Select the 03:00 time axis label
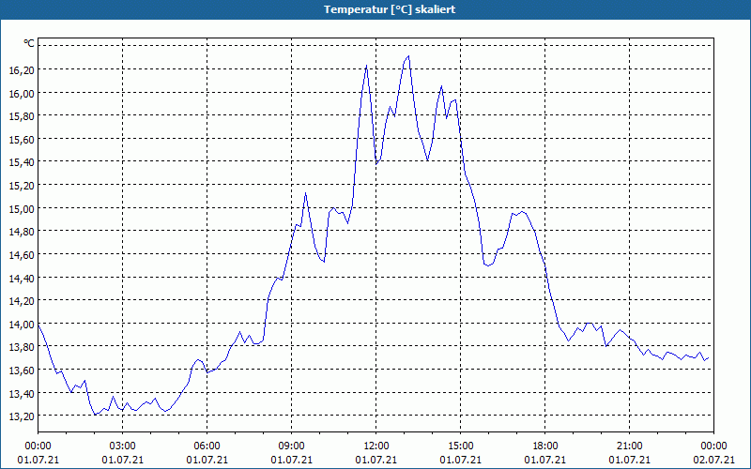This screenshot has width=751, height=469. pos(123,446)
